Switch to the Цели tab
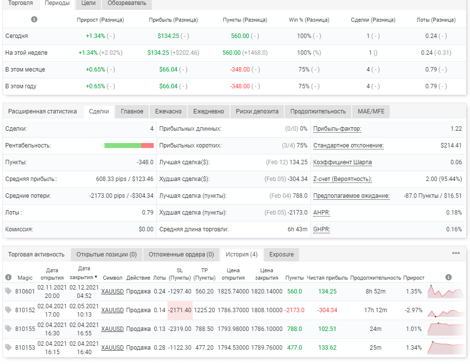This screenshot has height=364, width=470. click(x=88, y=3)
